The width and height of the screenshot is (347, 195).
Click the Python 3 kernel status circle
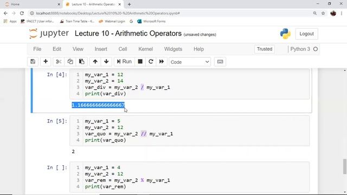(x=316, y=49)
